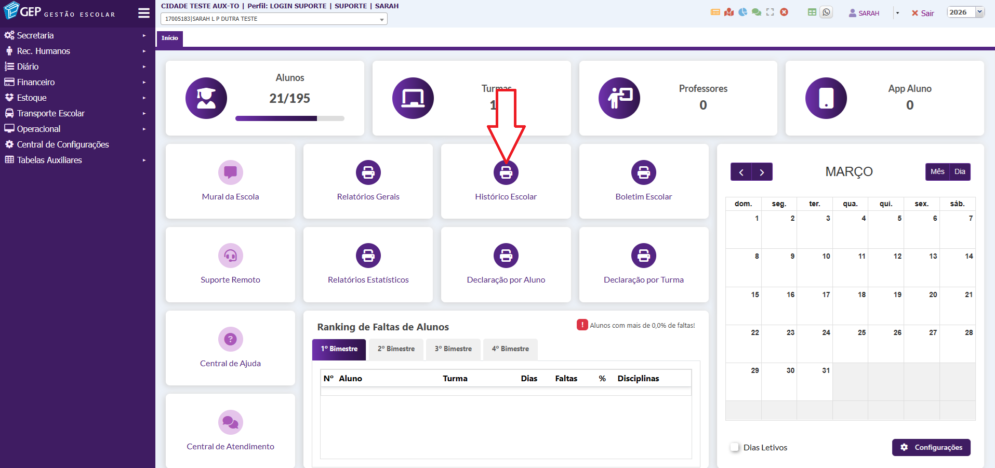This screenshot has width=995, height=468.
Task: Click the green chat bubbles icon
Action: [757, 12]
